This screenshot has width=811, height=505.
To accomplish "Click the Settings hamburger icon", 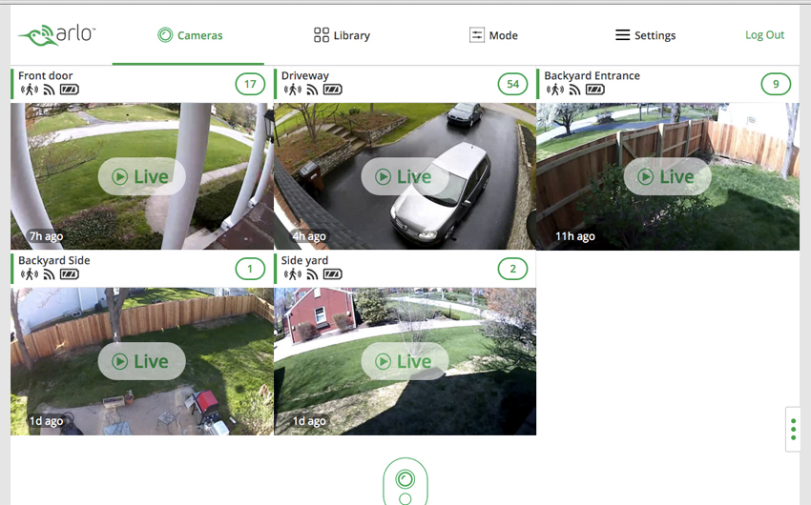I will 622,35.
